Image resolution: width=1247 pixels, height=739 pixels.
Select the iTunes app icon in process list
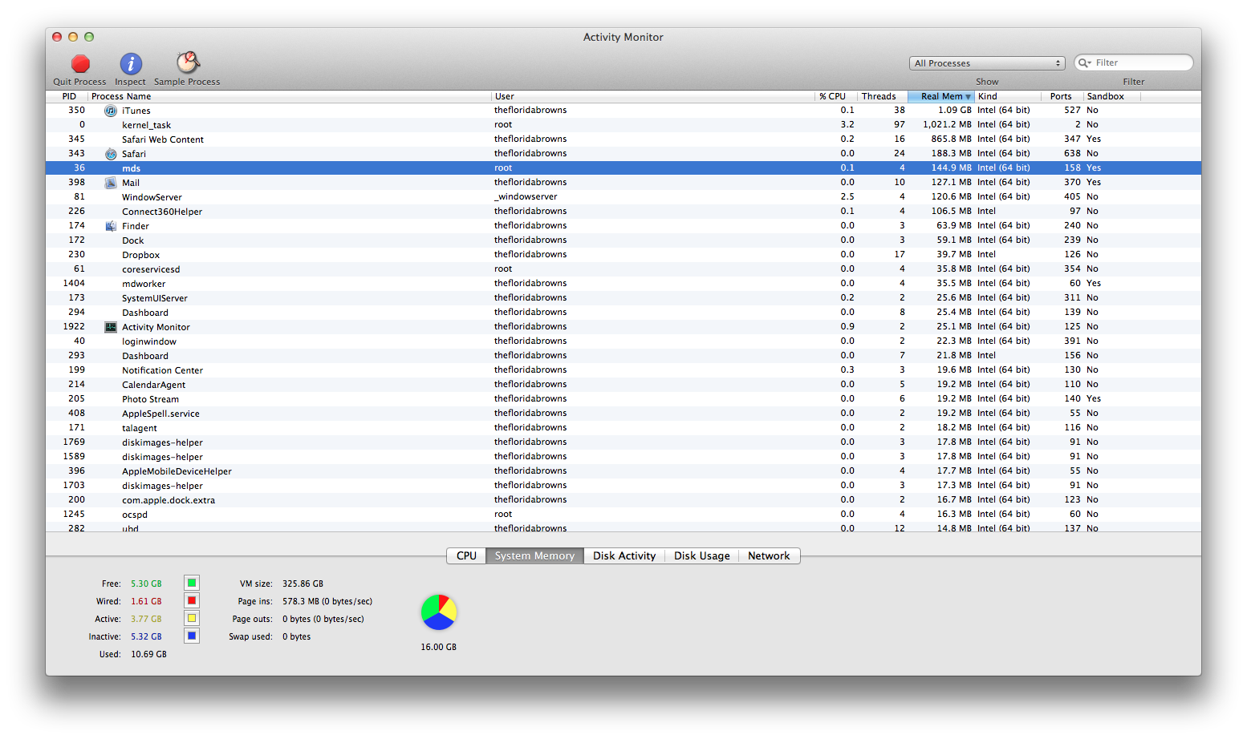coord(111,111)
